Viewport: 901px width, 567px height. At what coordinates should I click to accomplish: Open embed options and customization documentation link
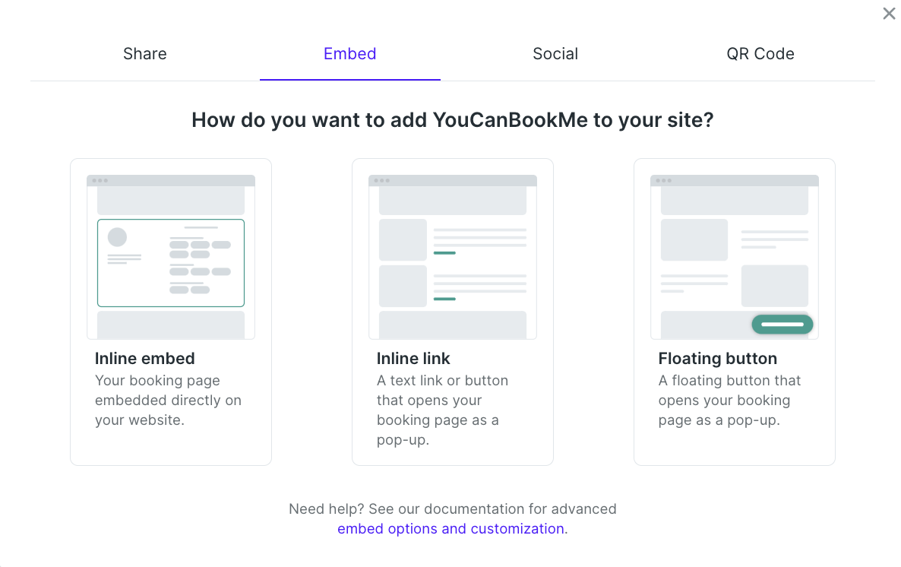tap(450, 528)
